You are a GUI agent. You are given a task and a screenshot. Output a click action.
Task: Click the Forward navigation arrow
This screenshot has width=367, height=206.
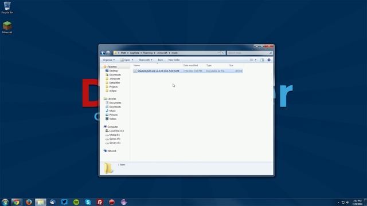pos(108,53)
